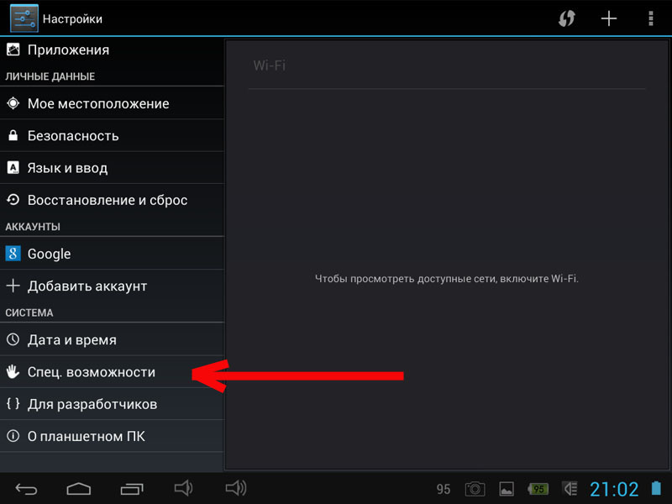The height and width of the screenshot is (504, 672).
Task: Select Восстановление и сброс option
Action: [x=107, y=200]
